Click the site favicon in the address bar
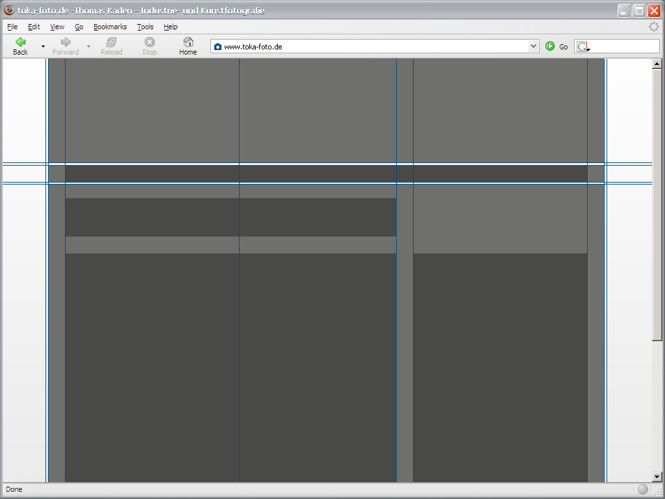 (x=218, y=47)
